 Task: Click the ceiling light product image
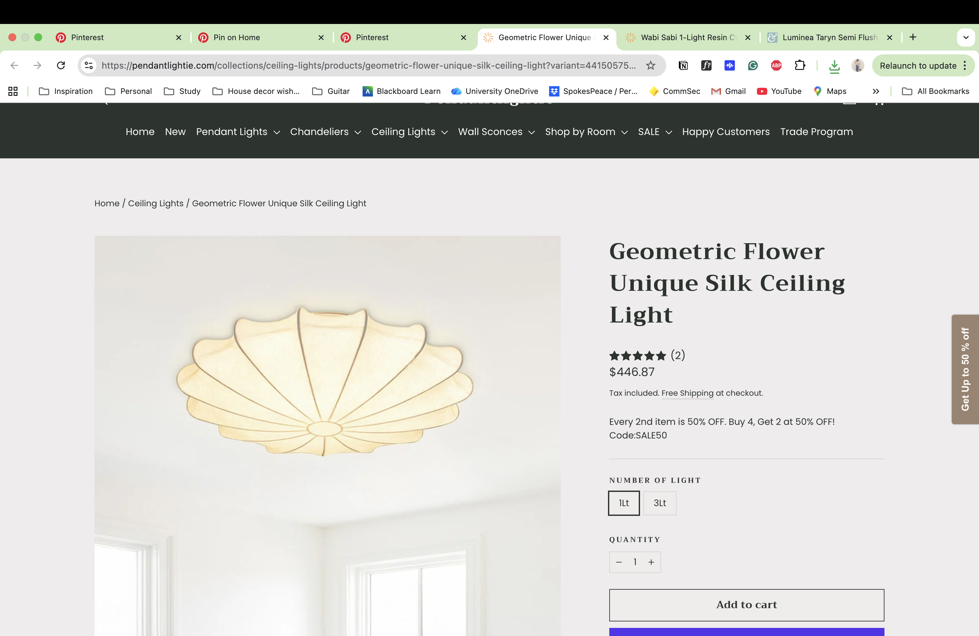click(327, 411)
